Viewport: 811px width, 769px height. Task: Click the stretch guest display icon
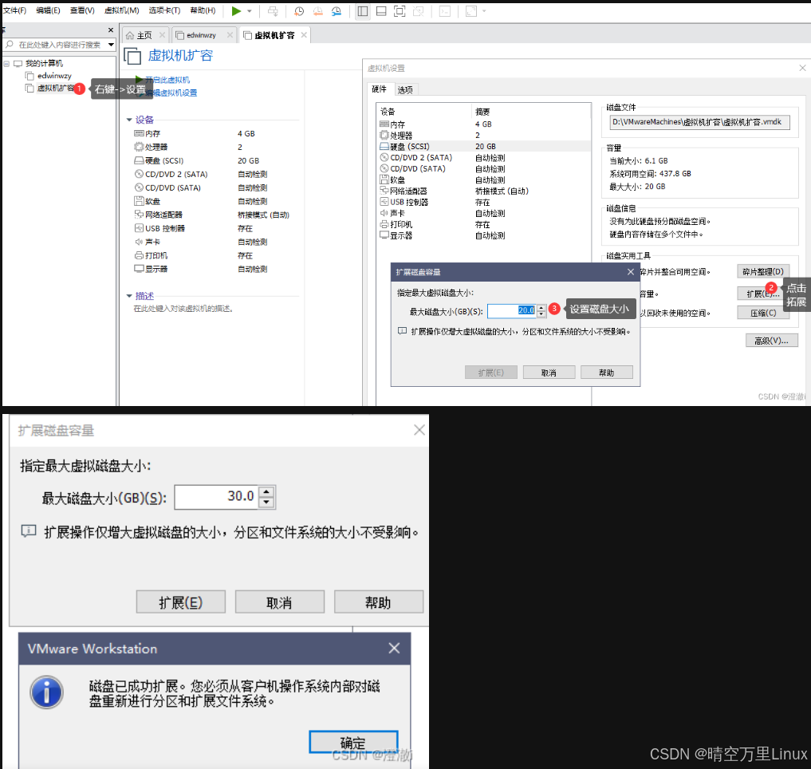tap(471, 11)
